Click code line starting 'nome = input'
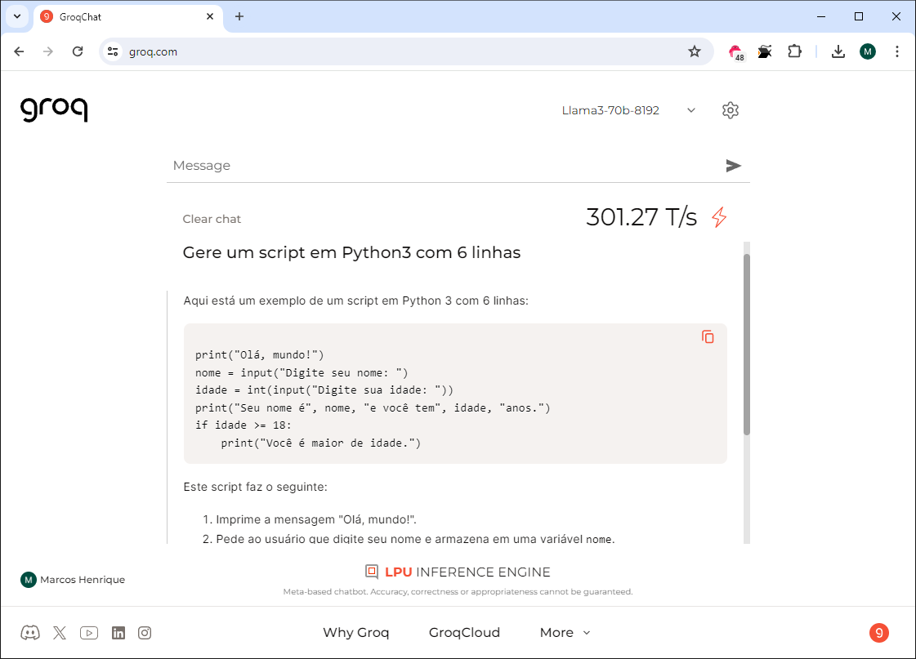The height and width of the screenshot is (659, 916). [302, 372]
